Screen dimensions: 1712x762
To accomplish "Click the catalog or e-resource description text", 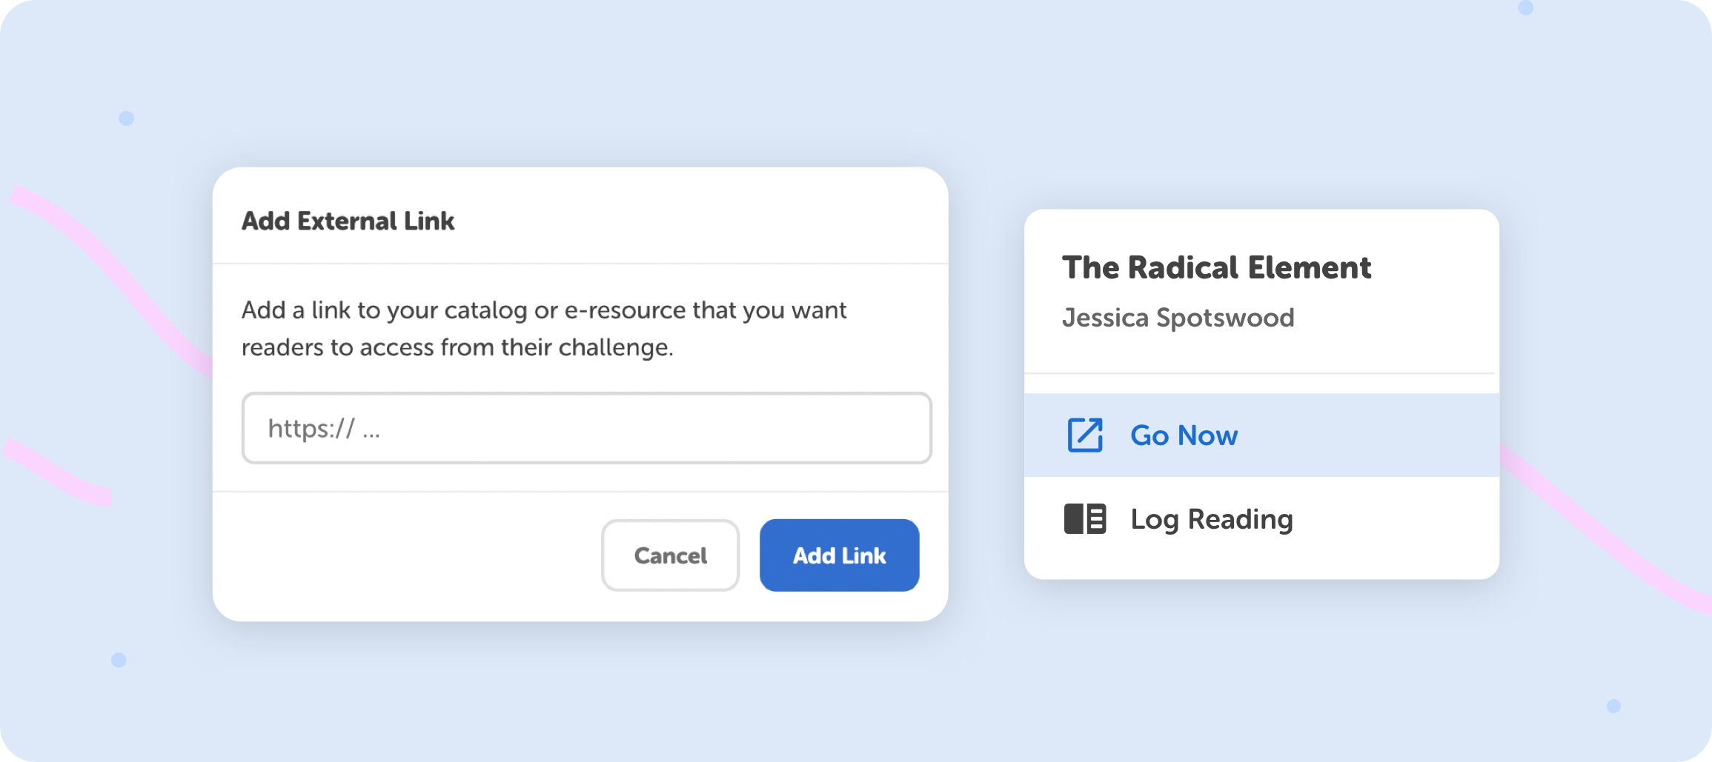I will coord(543,328).
